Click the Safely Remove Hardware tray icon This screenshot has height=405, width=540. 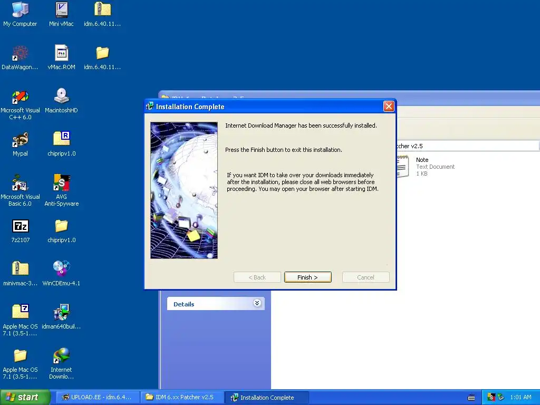501,398
